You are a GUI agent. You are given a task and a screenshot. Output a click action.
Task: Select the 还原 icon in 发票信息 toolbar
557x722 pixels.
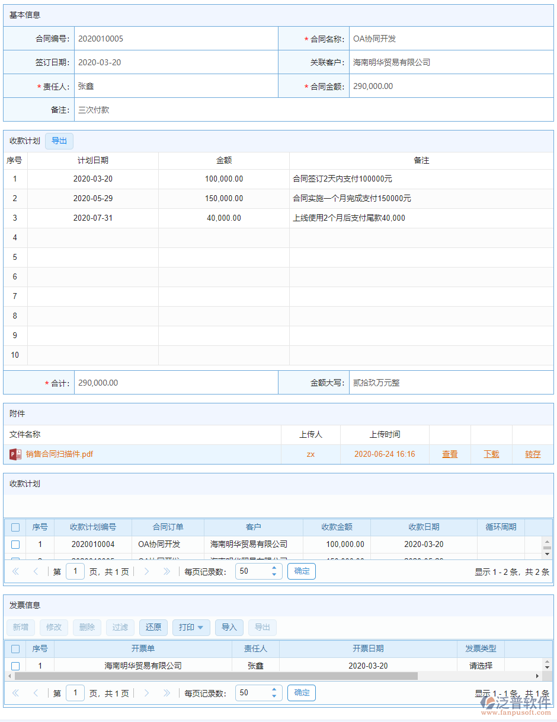pyautogui.click(x=153, y=627)
